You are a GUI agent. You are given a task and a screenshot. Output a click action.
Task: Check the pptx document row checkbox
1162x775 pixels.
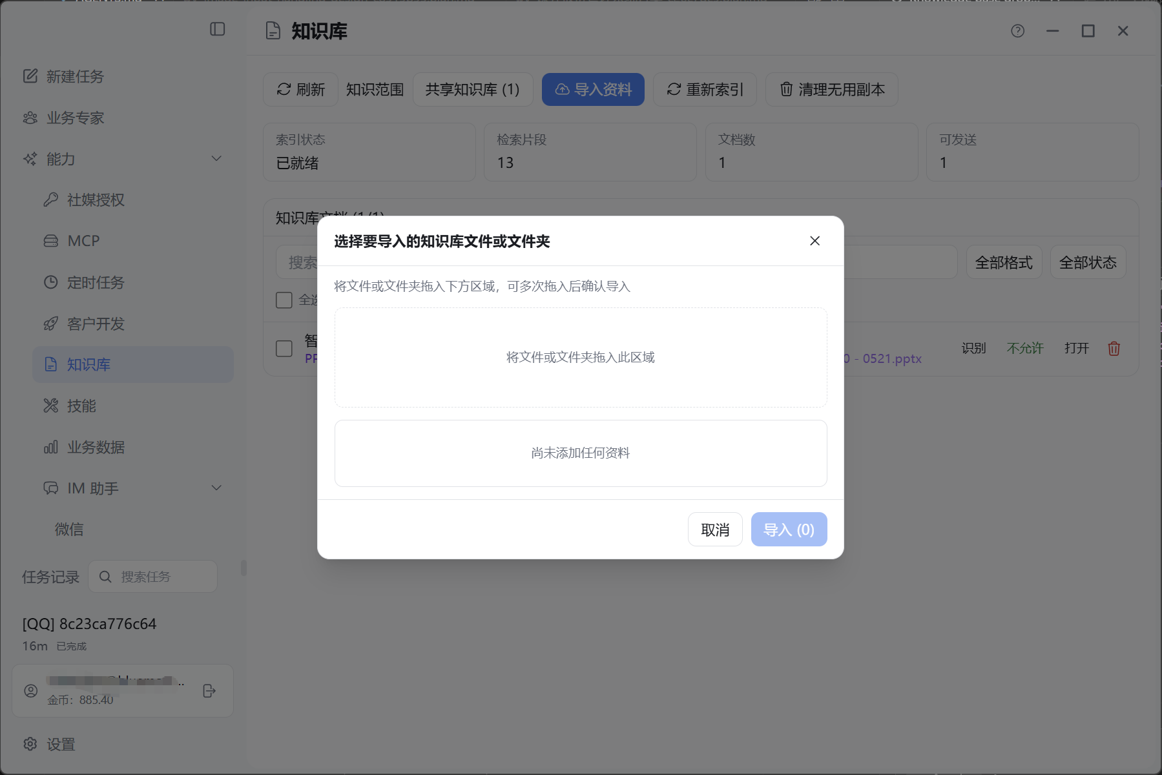[x=284, y=349]
